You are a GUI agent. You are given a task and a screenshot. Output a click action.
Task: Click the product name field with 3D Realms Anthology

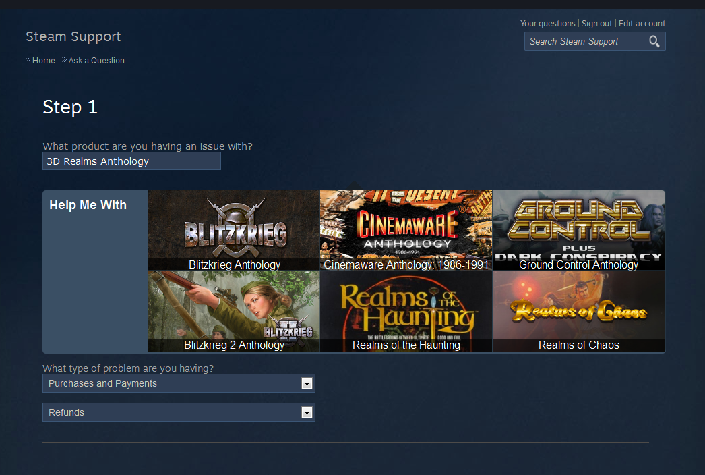(x=131, y=161)
